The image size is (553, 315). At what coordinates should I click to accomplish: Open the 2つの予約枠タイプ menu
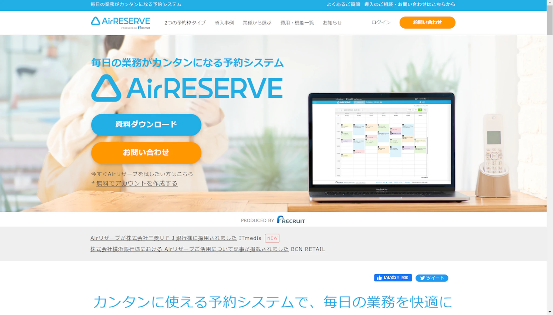pos(185,23)
